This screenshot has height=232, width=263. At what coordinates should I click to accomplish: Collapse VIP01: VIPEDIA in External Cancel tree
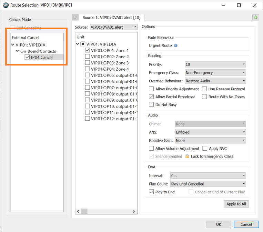pos(13,45)
